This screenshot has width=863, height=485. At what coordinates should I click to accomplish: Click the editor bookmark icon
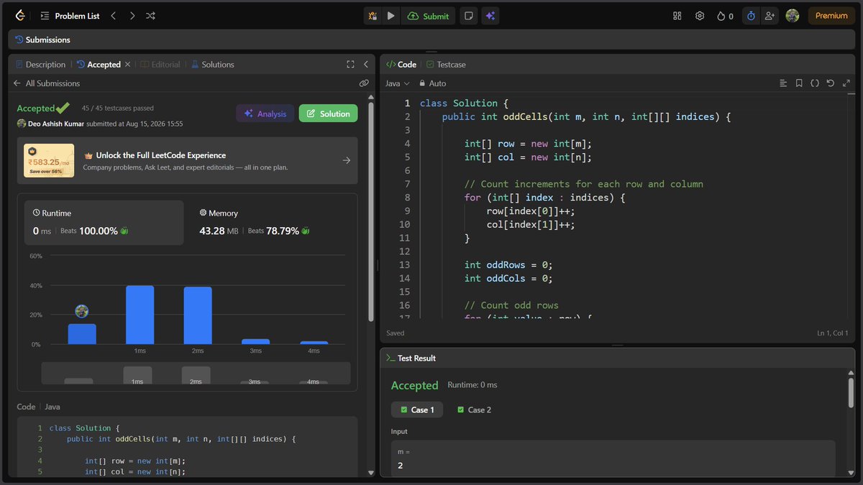[x=799, y=83]
